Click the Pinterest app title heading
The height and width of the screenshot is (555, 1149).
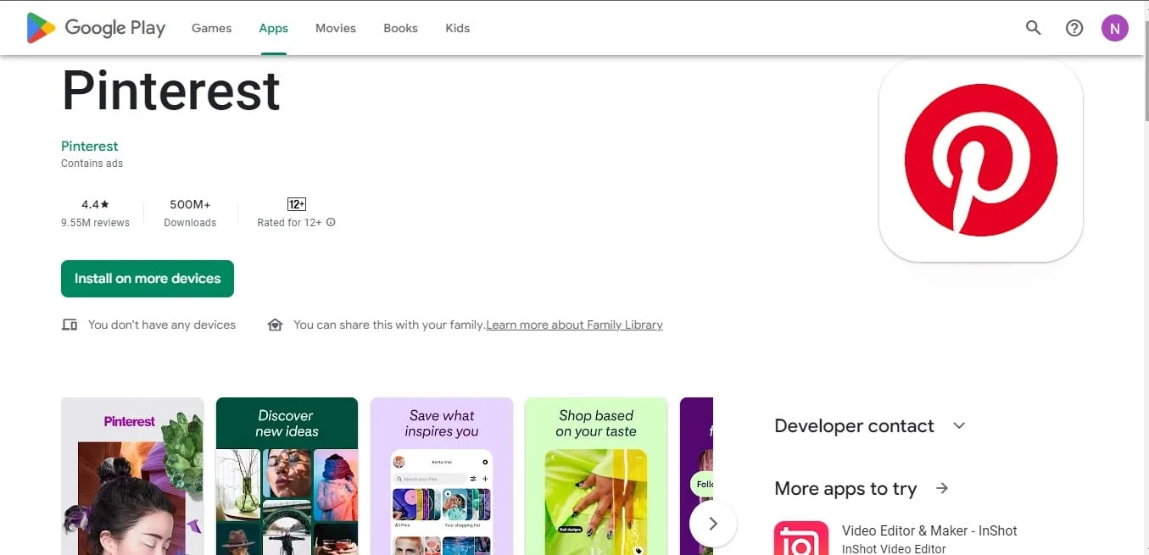(x=171, y=91)
